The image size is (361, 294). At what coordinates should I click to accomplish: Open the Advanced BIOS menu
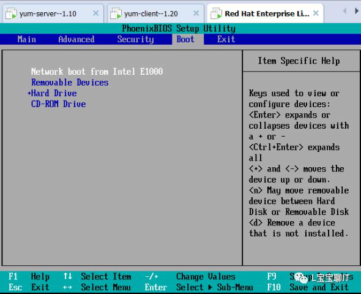coord(76,39)
